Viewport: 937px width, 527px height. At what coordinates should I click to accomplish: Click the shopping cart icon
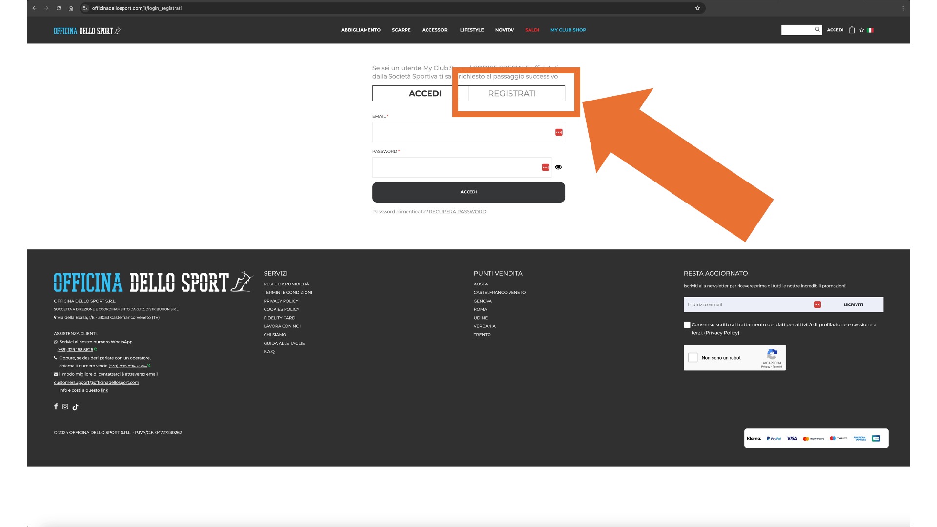point(852,30)
